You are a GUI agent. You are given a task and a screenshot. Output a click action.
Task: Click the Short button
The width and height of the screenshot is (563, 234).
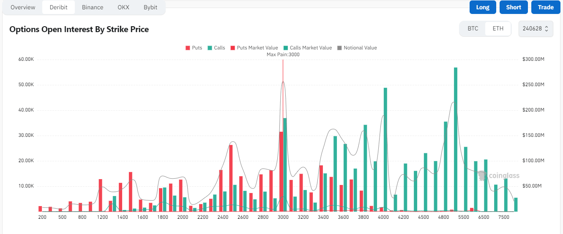pos(514,7)
